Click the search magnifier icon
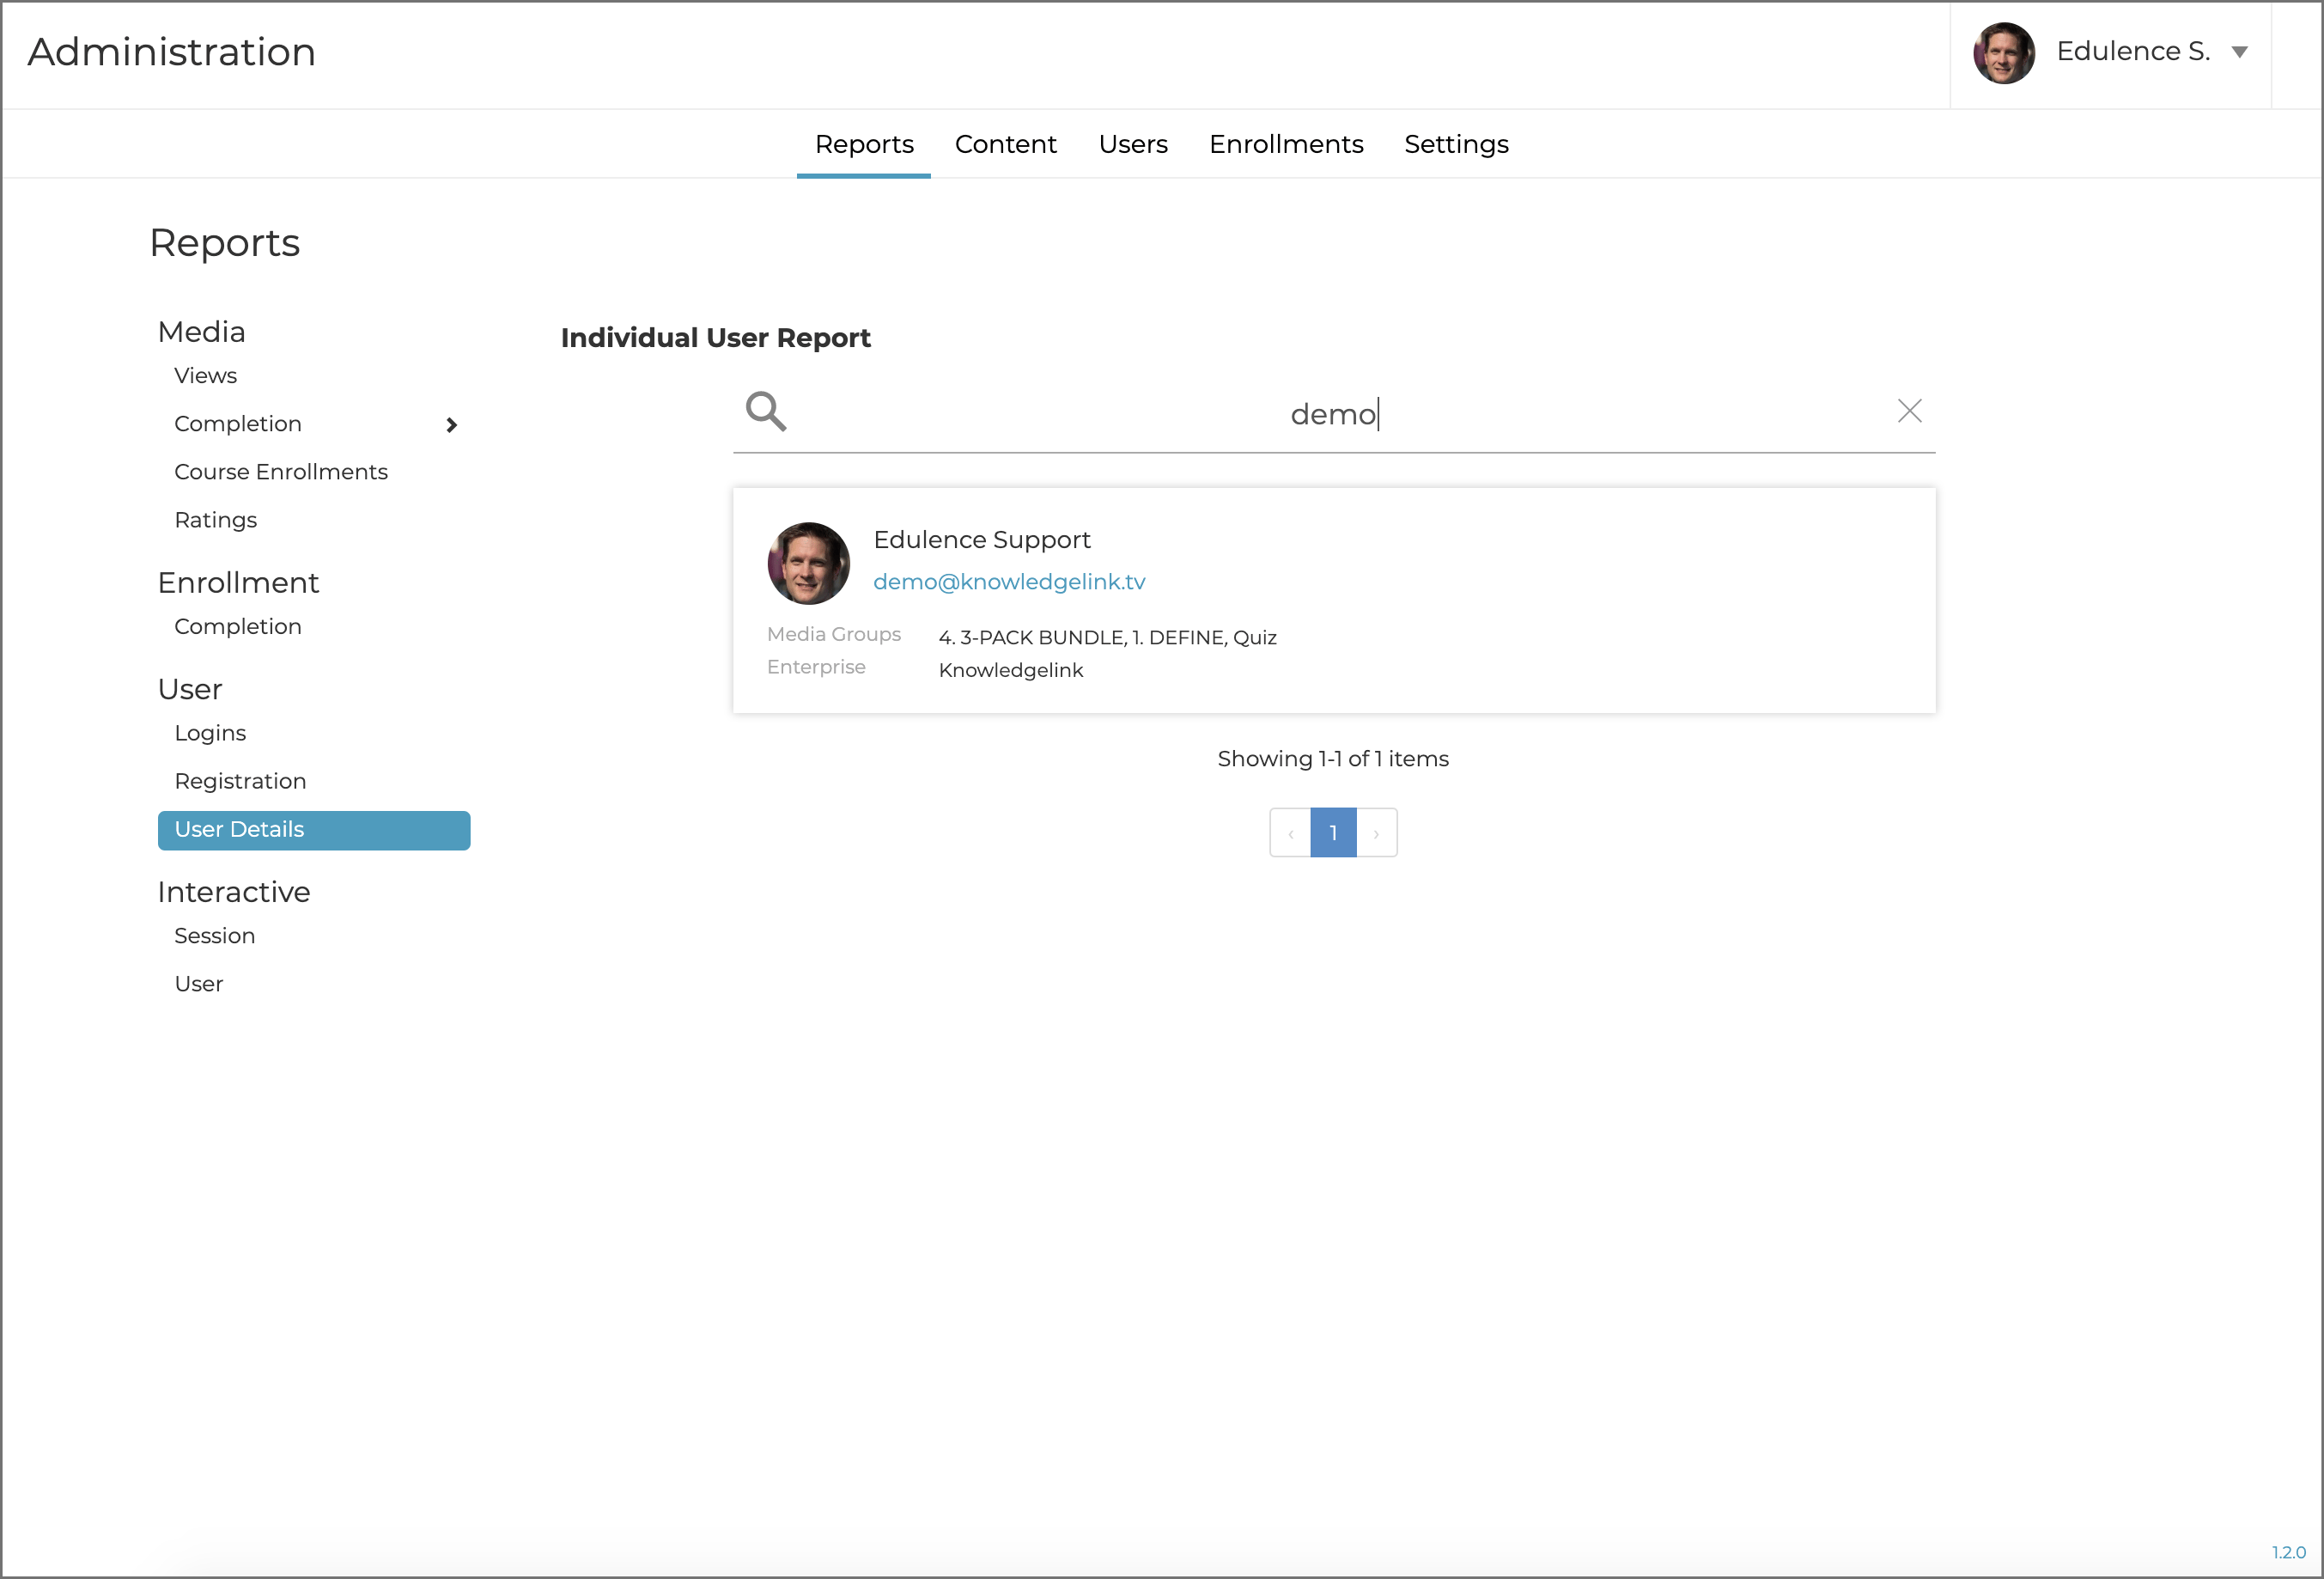The image size is (2324, 1579). coord(766,411)
